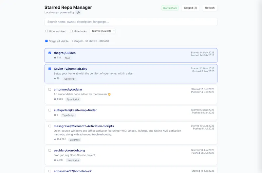Click the "cron-job.org Open Source project" description
The height and width of the screenshot is (173, 262).
tap(74, 155)
